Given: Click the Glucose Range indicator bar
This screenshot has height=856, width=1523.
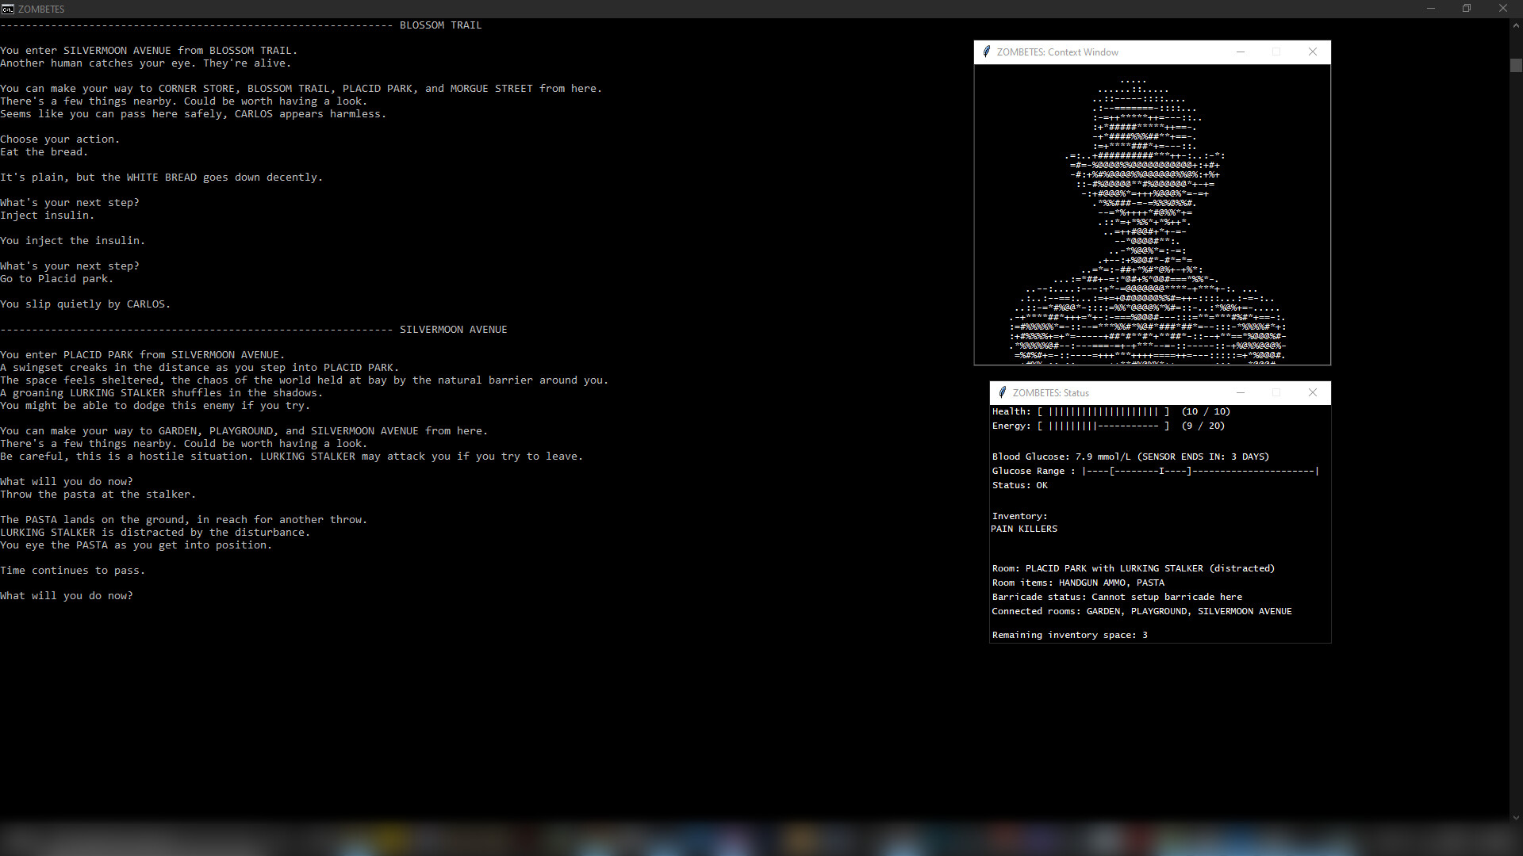Looking at the screenshot, I should coord(1198,471).
